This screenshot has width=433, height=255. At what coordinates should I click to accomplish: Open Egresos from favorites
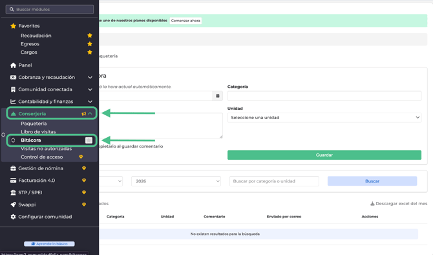(x=30, y=44)
